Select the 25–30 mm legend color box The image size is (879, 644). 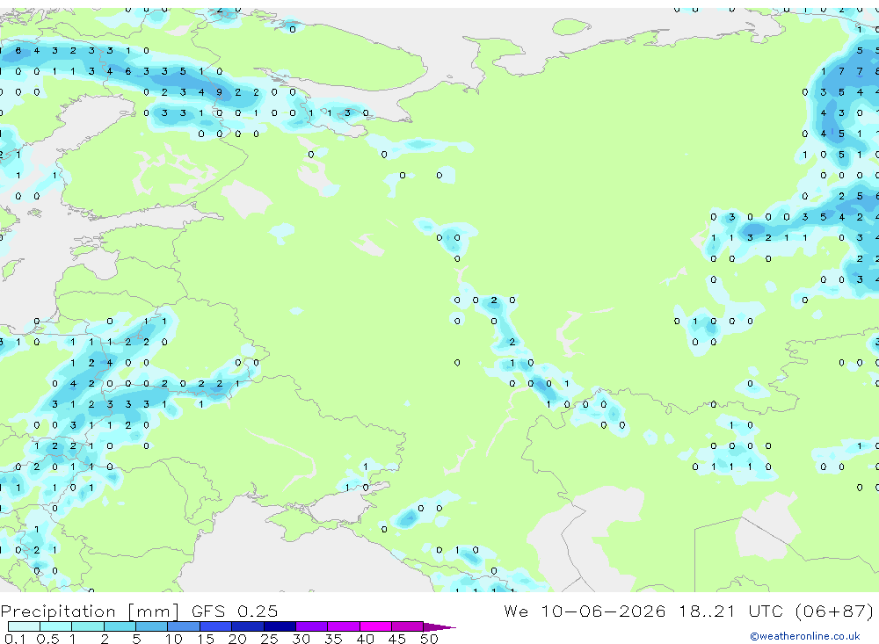coord(280,626)
